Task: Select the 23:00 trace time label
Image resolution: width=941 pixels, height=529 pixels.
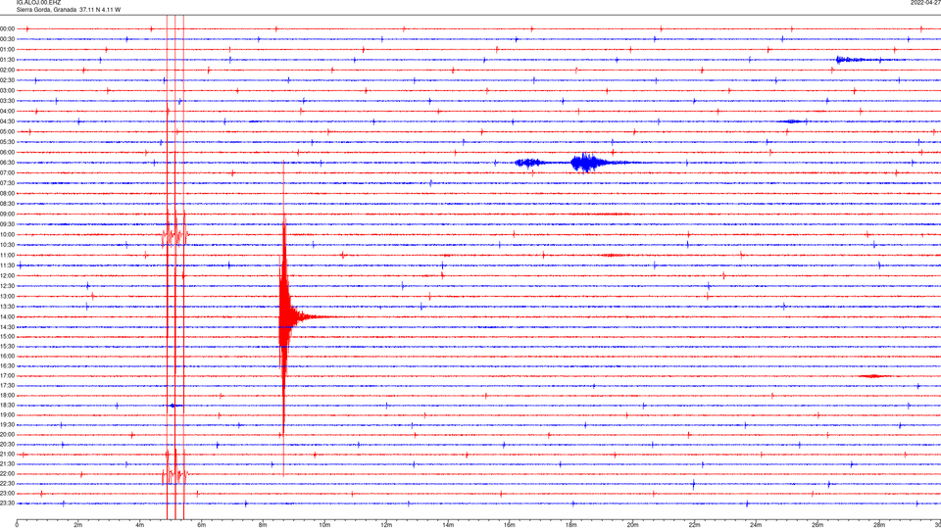Action: coord(8,494)
